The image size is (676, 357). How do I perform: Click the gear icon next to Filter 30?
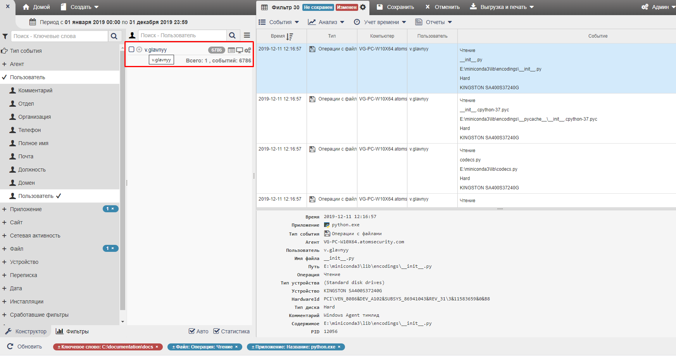coord(363,7)
